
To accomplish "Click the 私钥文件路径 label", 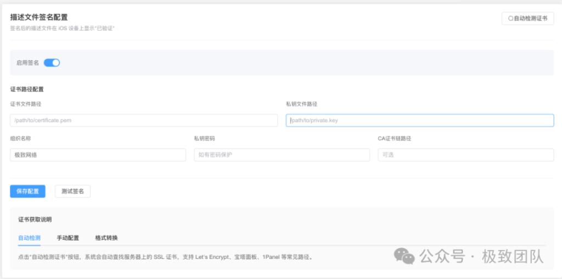I will click(x=301, y=104).
